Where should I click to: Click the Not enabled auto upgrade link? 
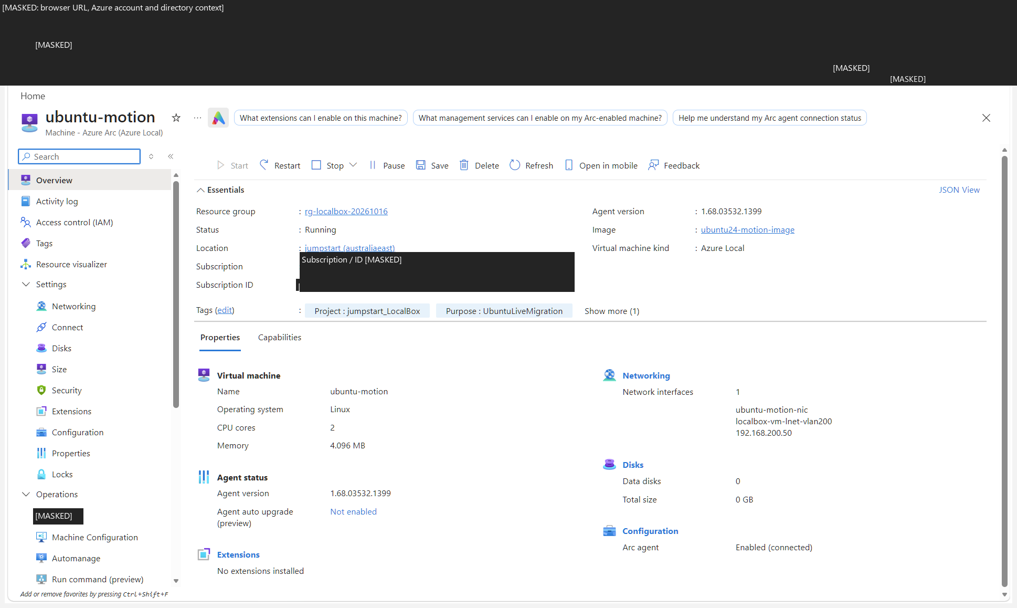click(x=353, y=511)
